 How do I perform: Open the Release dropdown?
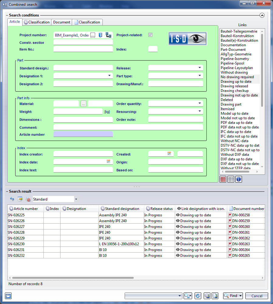200,68
